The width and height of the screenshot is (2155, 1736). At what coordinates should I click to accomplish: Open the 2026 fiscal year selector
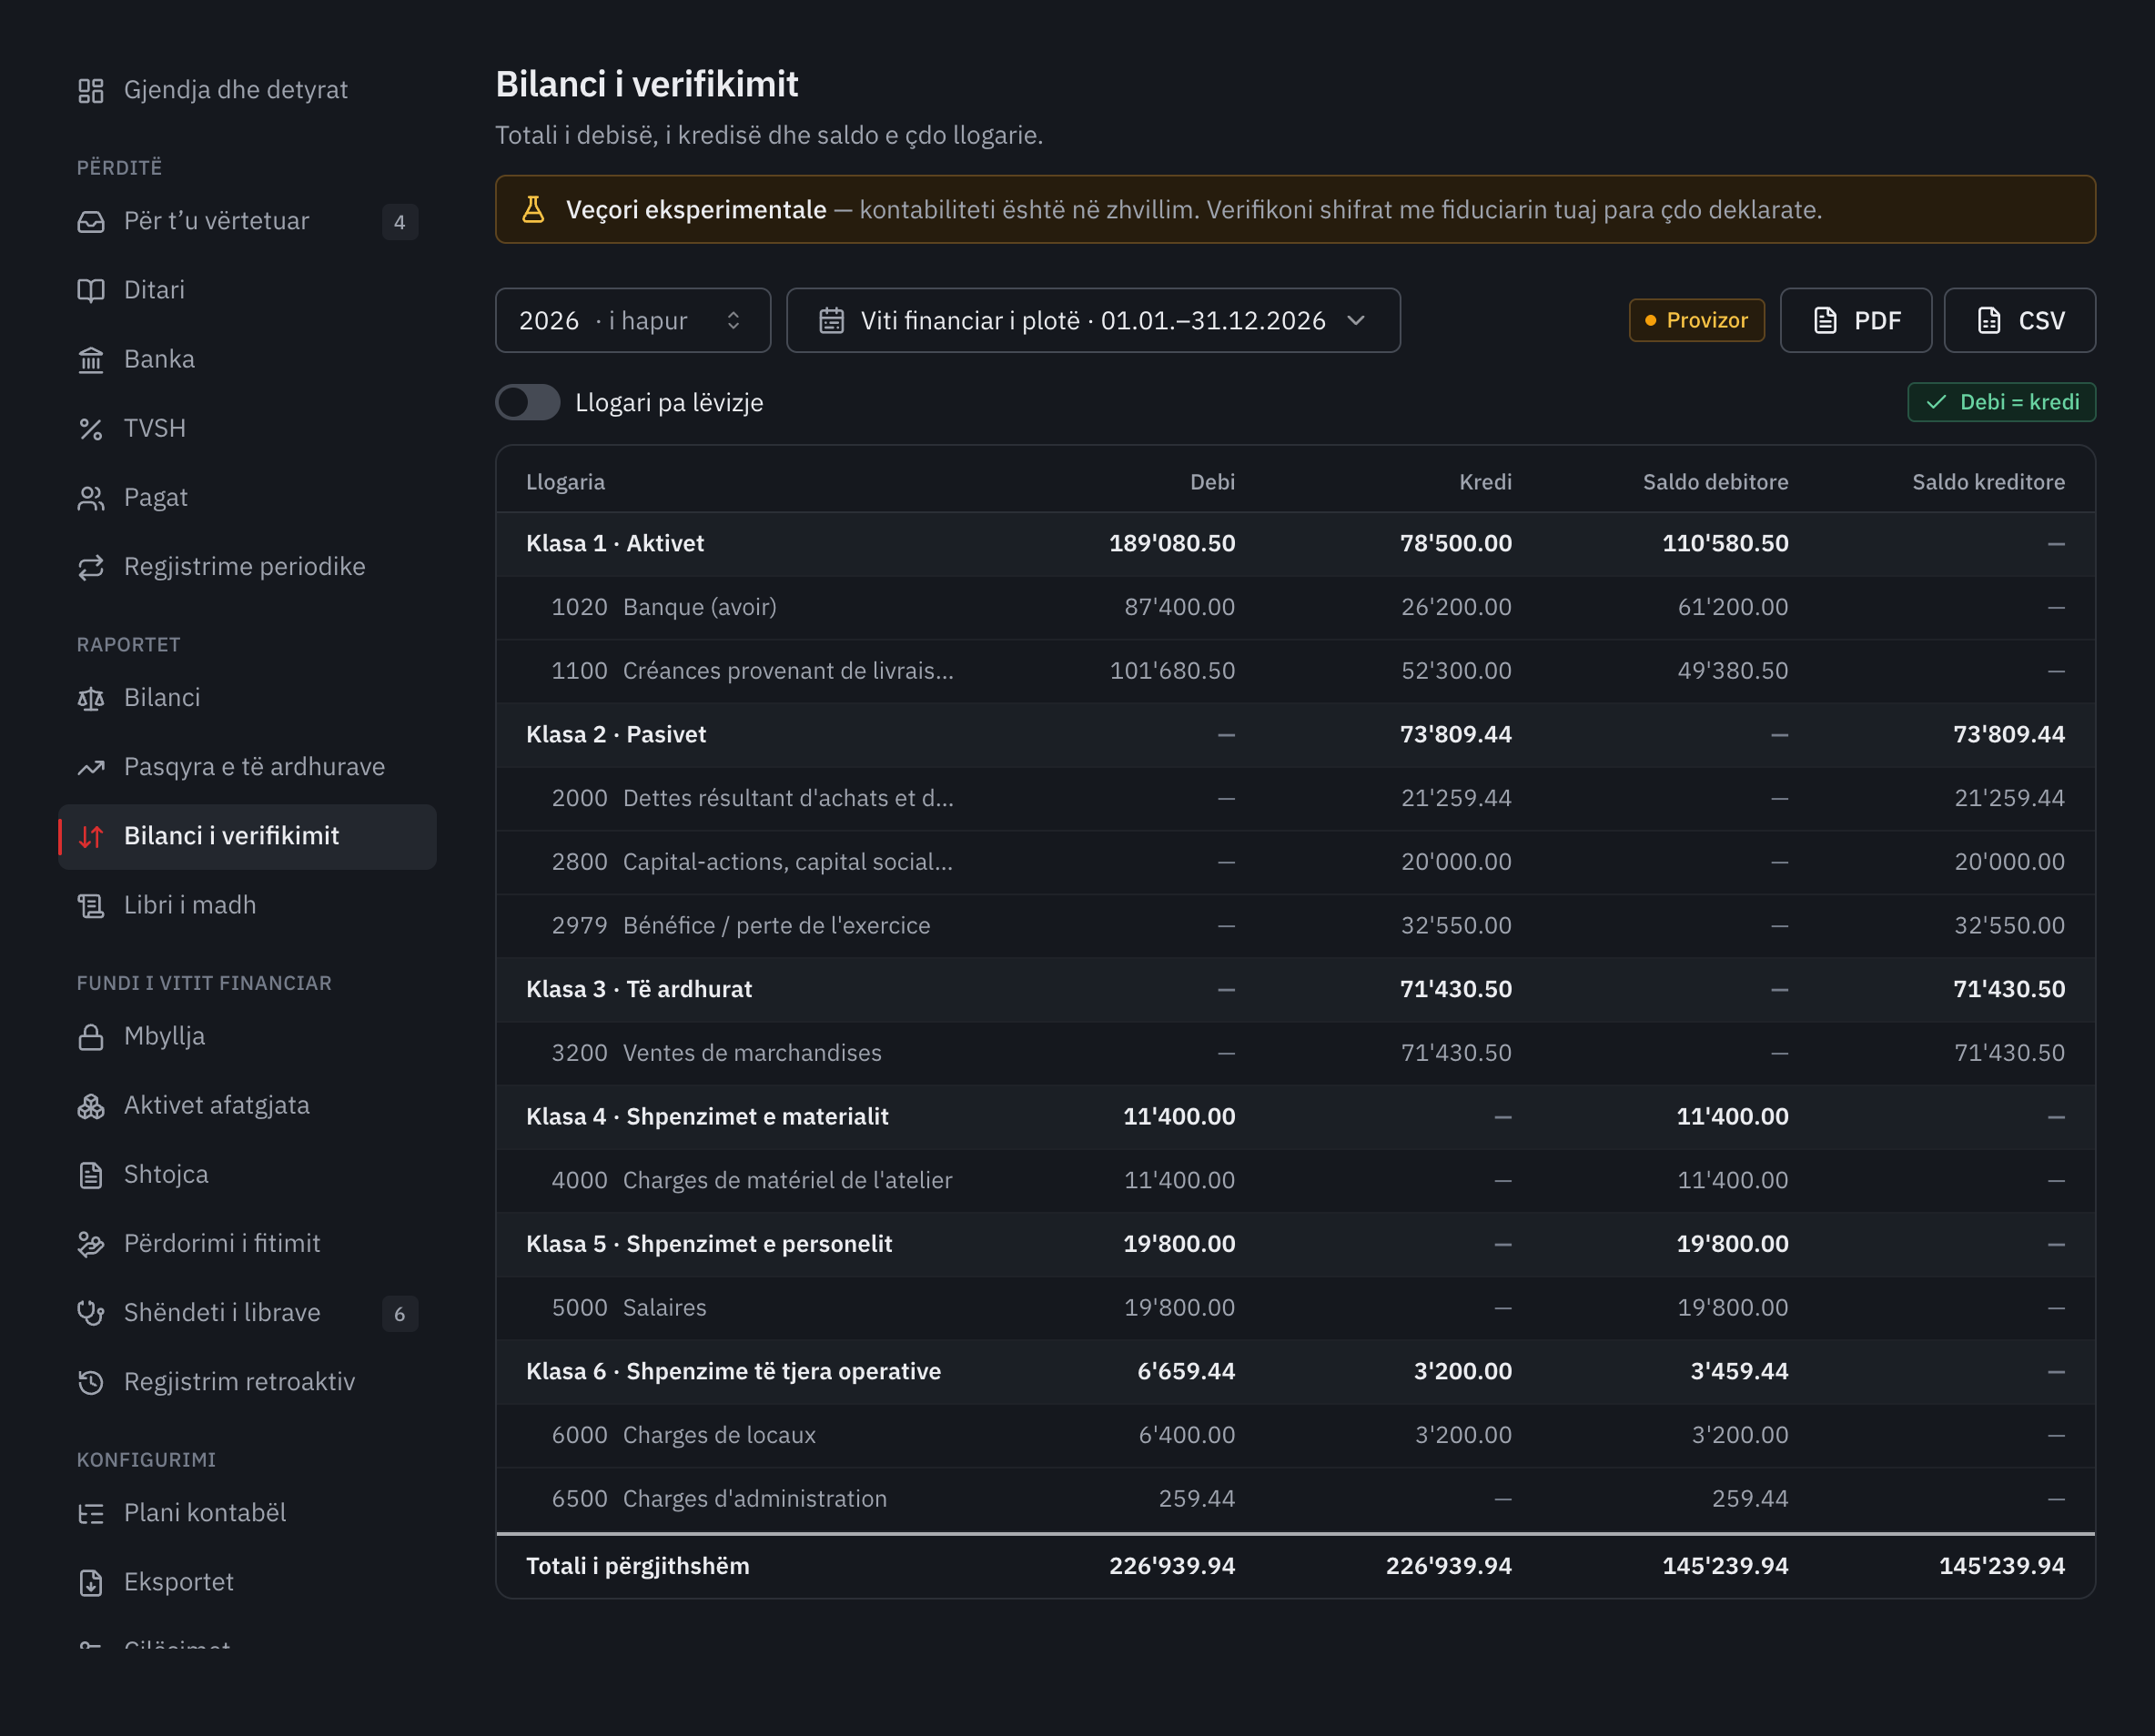(633, 320)
